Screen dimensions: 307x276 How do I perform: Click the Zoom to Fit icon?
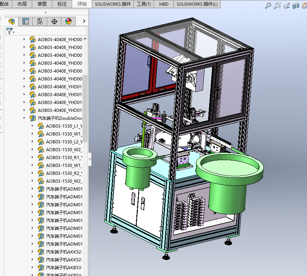(x=268, y=6)
